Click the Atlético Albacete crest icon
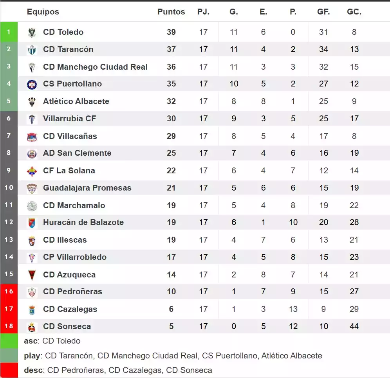Image resolution: width=390 pixels, height=378 pixels. (x=32, y=102)
